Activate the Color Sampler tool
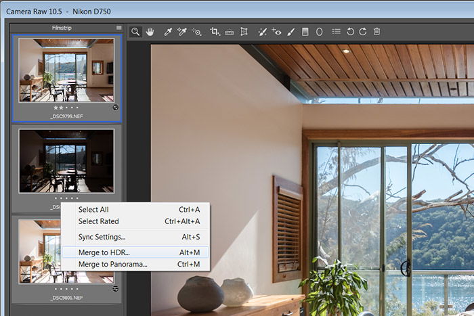 click(181, 31)
